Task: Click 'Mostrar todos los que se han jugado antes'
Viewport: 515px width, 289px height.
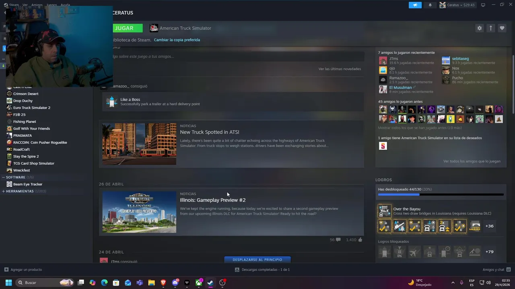Action: point(420,128)
